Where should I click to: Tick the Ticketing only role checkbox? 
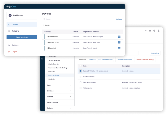[x=80, y=88]
